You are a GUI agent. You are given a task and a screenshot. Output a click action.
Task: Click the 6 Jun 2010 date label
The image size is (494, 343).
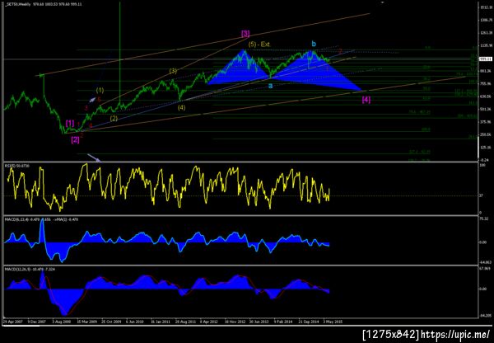[136, 322]
